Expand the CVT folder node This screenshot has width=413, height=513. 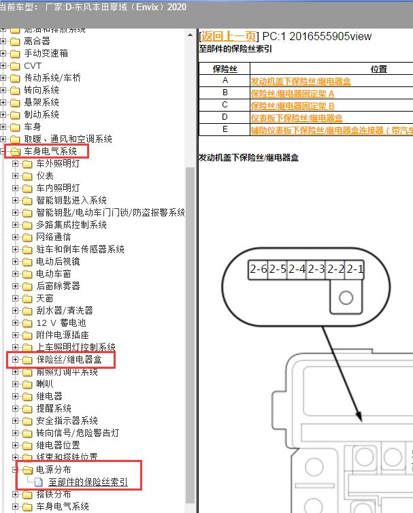[x=3, y=66]
